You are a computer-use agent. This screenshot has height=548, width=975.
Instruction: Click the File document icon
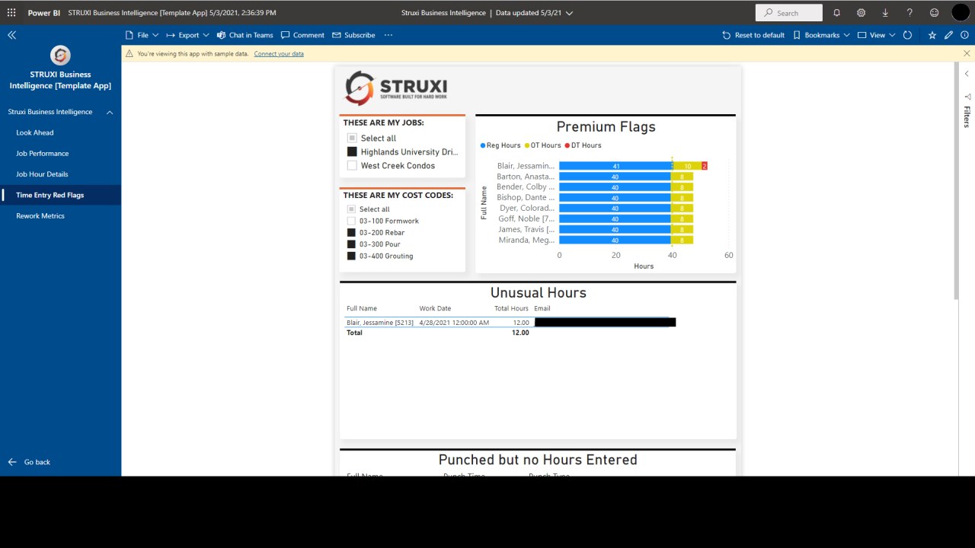pos(129,35)
